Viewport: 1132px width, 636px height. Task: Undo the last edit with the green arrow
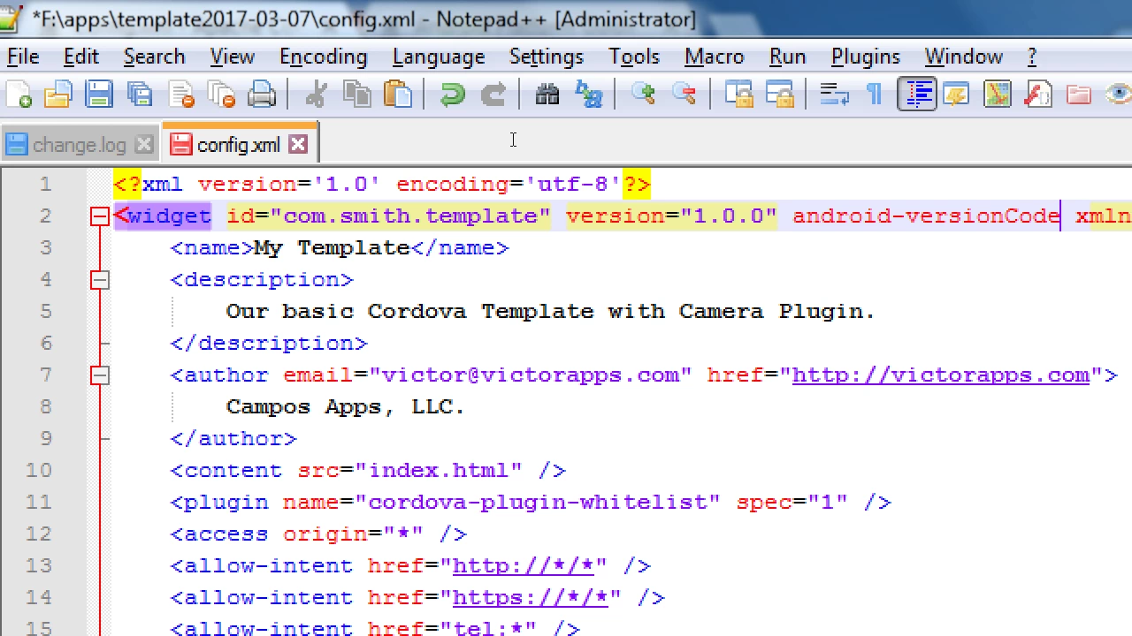452,95
